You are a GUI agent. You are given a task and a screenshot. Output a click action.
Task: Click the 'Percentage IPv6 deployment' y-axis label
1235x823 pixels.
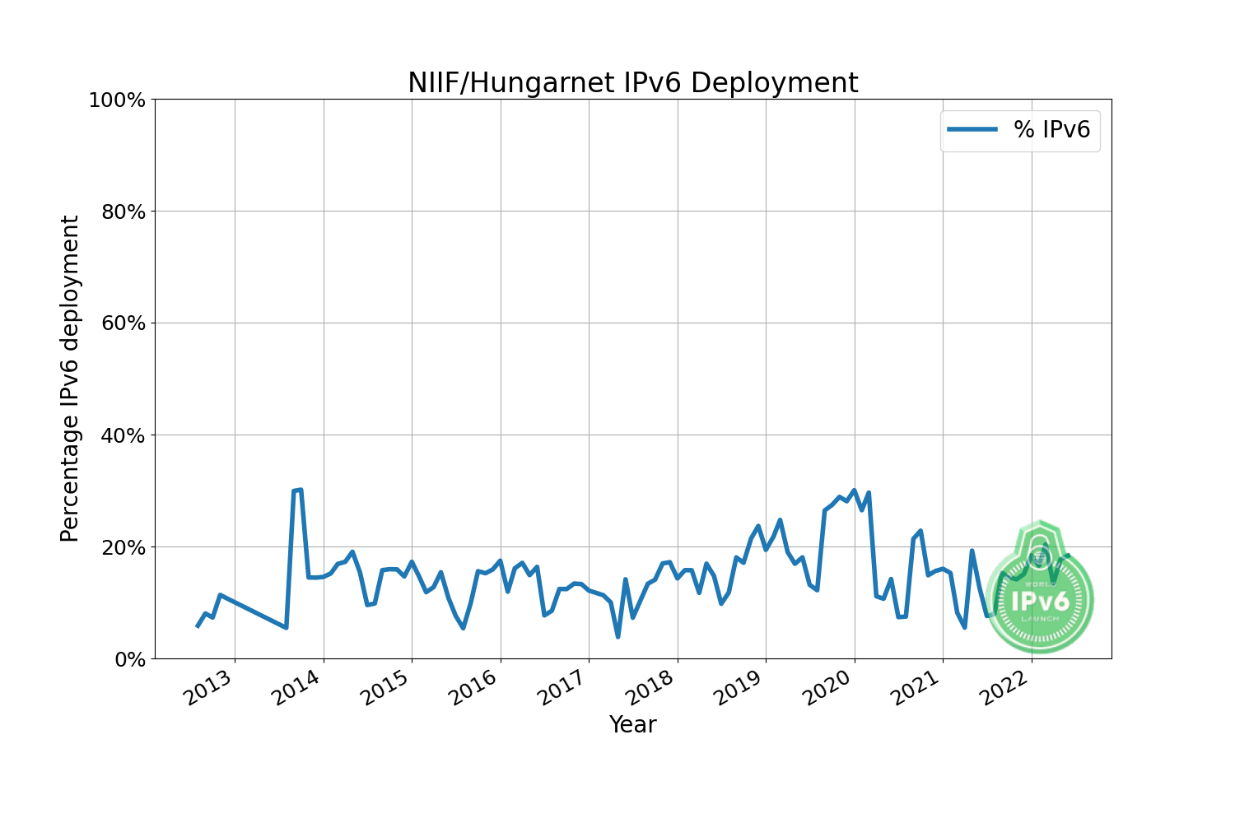[70, 379]
